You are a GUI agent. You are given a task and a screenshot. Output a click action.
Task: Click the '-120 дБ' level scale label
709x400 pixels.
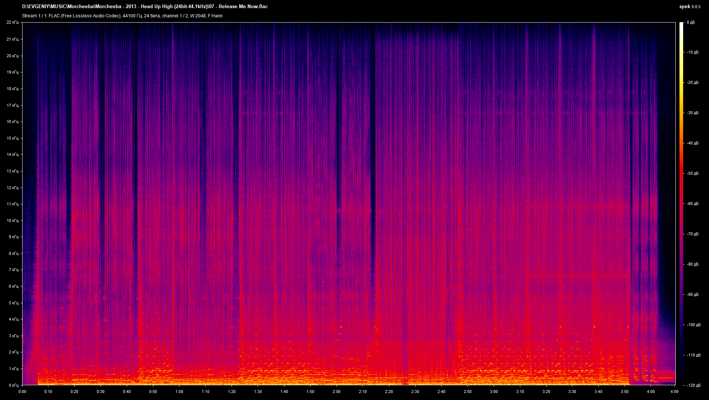click(693, 385)
